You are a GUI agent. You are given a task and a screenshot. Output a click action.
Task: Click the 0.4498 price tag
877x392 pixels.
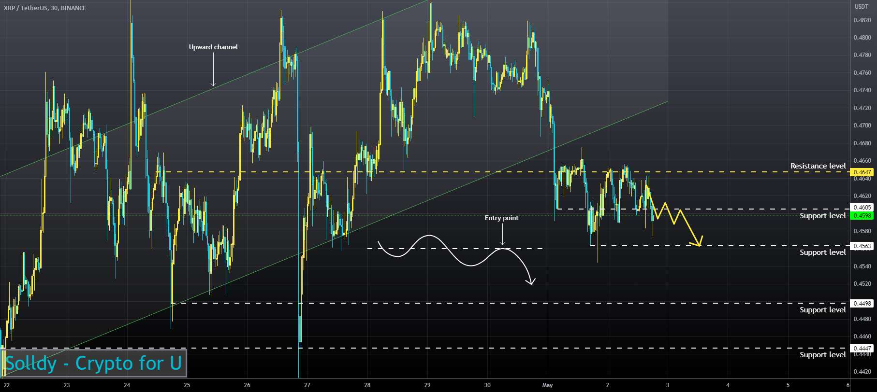point(862,303)
